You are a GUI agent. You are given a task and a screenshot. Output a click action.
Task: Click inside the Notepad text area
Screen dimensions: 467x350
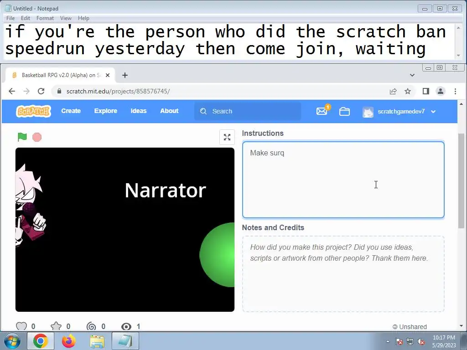[x=229, y=41]
